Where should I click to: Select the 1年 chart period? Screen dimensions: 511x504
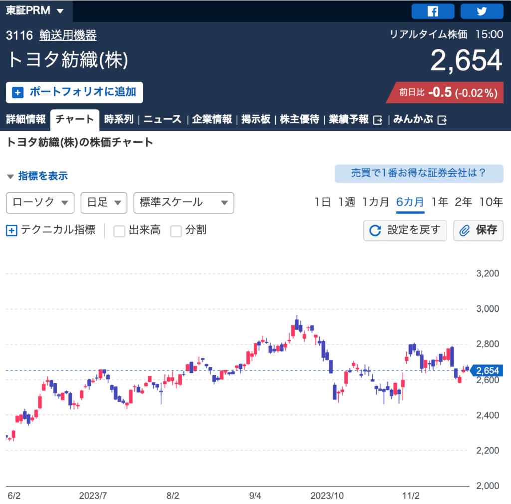click(x=440, y=202)
